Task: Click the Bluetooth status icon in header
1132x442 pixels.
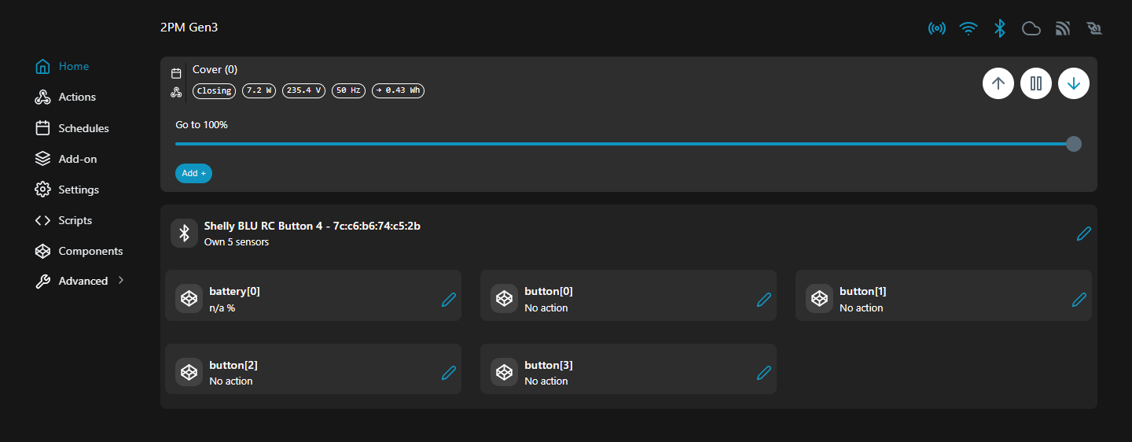Action: (999, 28)
